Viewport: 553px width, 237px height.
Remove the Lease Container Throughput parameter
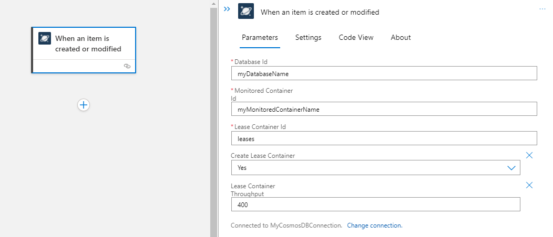tap(529, 185)
